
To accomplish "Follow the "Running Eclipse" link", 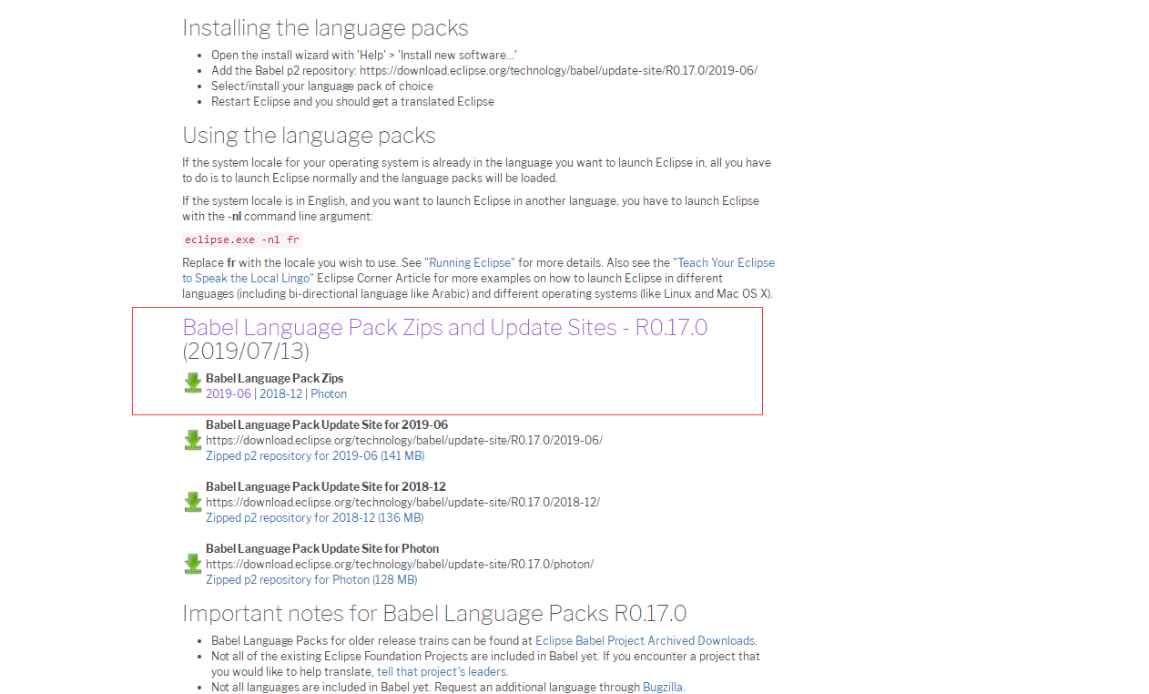I will pos(471,263).
